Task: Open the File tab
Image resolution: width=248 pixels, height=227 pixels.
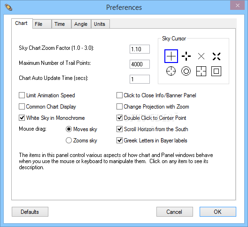Action: click(x=42, y=24)
